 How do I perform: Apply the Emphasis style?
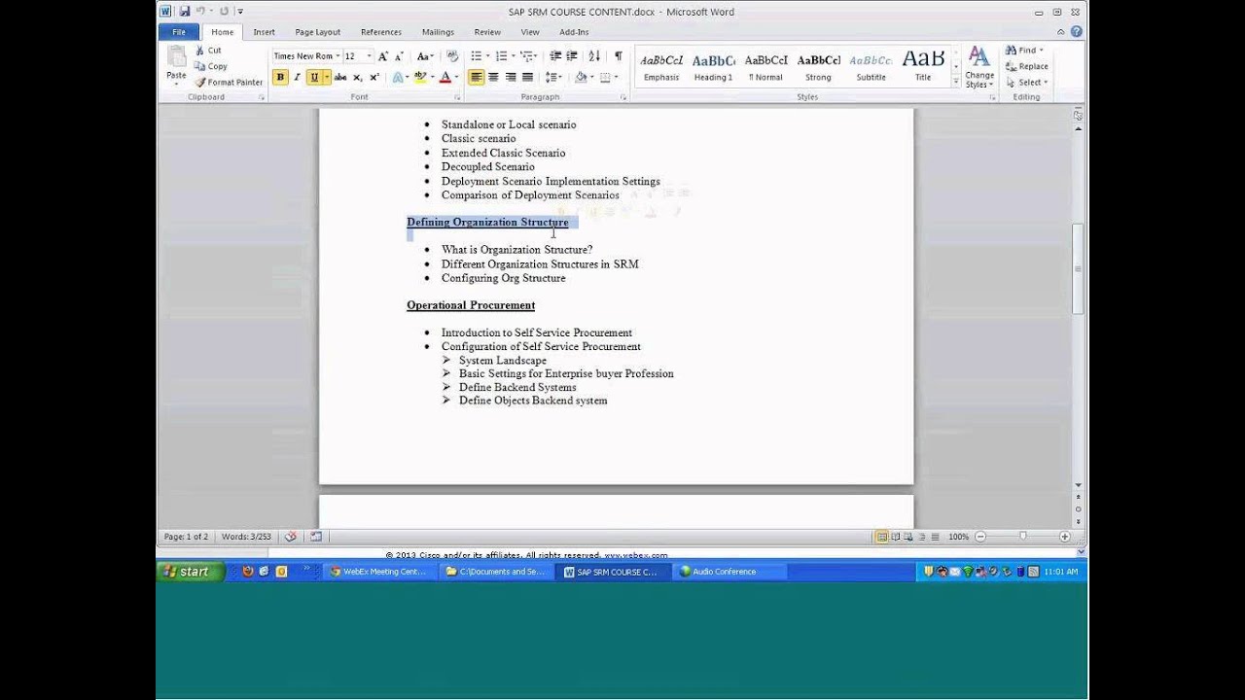661,66
